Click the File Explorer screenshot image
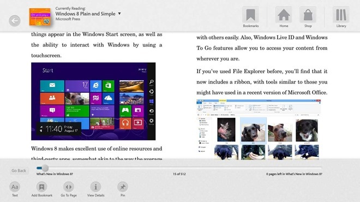This screenshot has width=360, height=202. 259,129
